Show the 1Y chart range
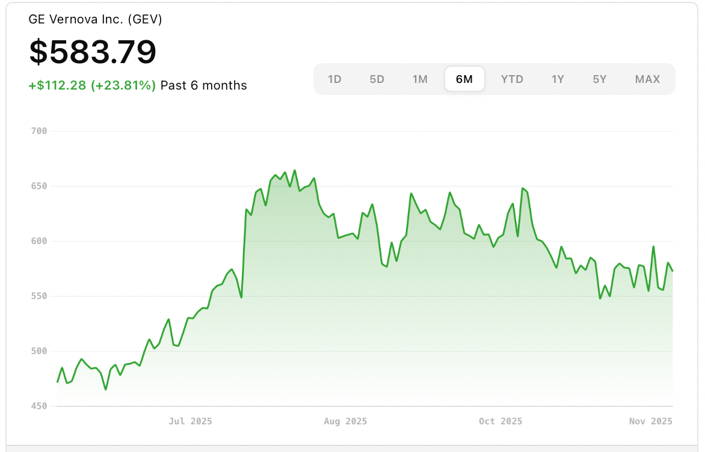The image size is (705, 452). tap(558, 79)
